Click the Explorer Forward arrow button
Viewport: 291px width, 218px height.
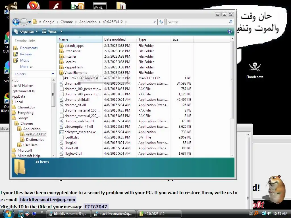pos(24,22)
